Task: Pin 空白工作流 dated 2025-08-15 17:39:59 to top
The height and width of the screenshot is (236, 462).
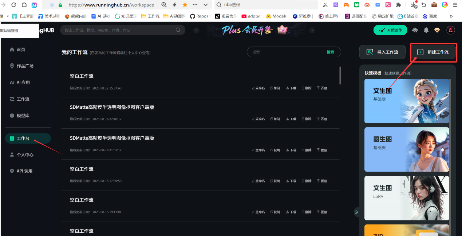Action: point(322,181)
